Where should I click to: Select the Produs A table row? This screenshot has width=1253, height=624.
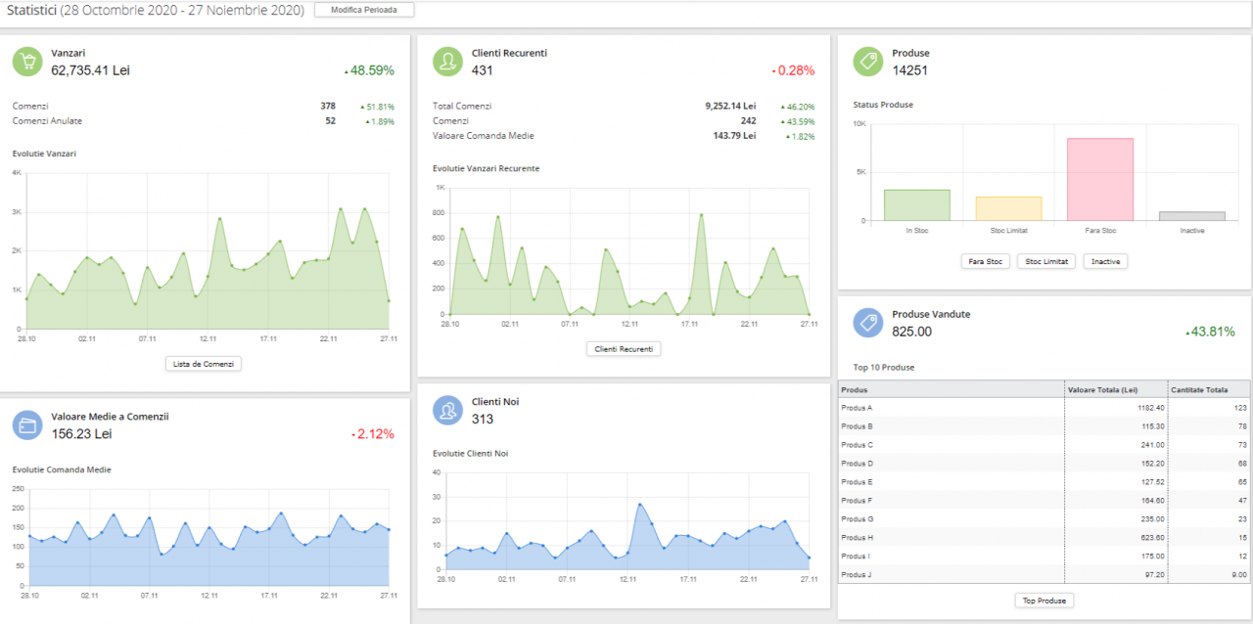click(x=951, y=408)
